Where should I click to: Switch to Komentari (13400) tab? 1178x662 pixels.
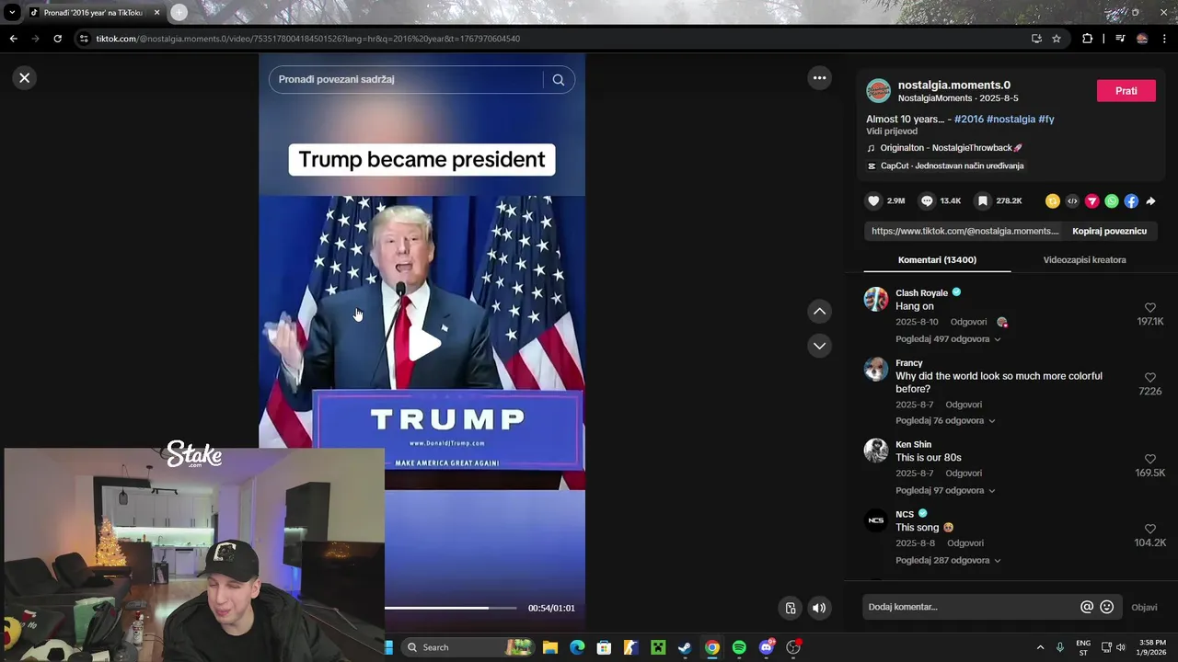[937, 260]
